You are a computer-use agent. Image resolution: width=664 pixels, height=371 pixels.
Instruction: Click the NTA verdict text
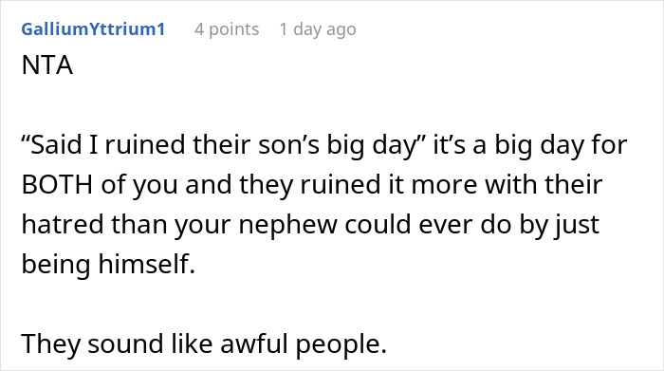pyautogui.click(x=47, y=65)
